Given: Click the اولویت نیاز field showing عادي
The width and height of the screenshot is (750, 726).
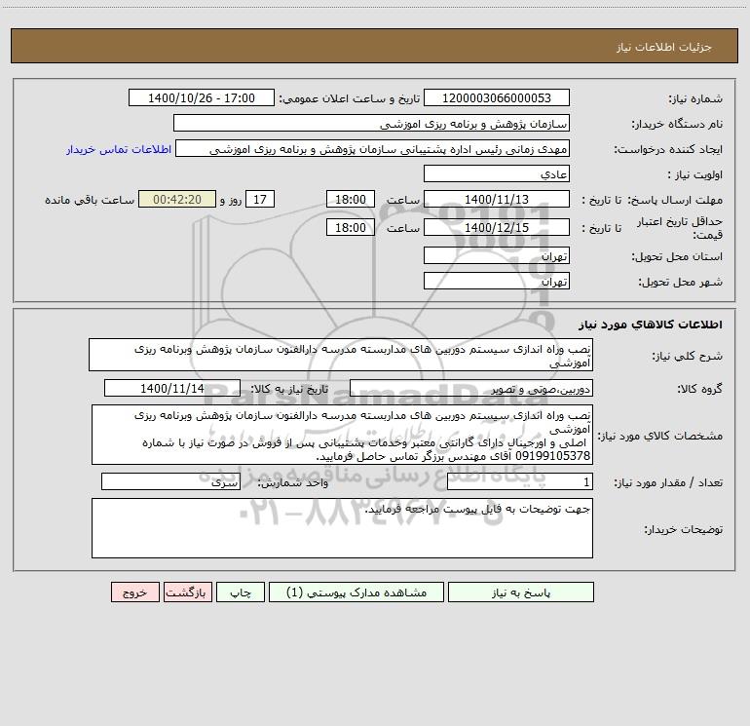Looking at the screenshot, I should point(497,173).
